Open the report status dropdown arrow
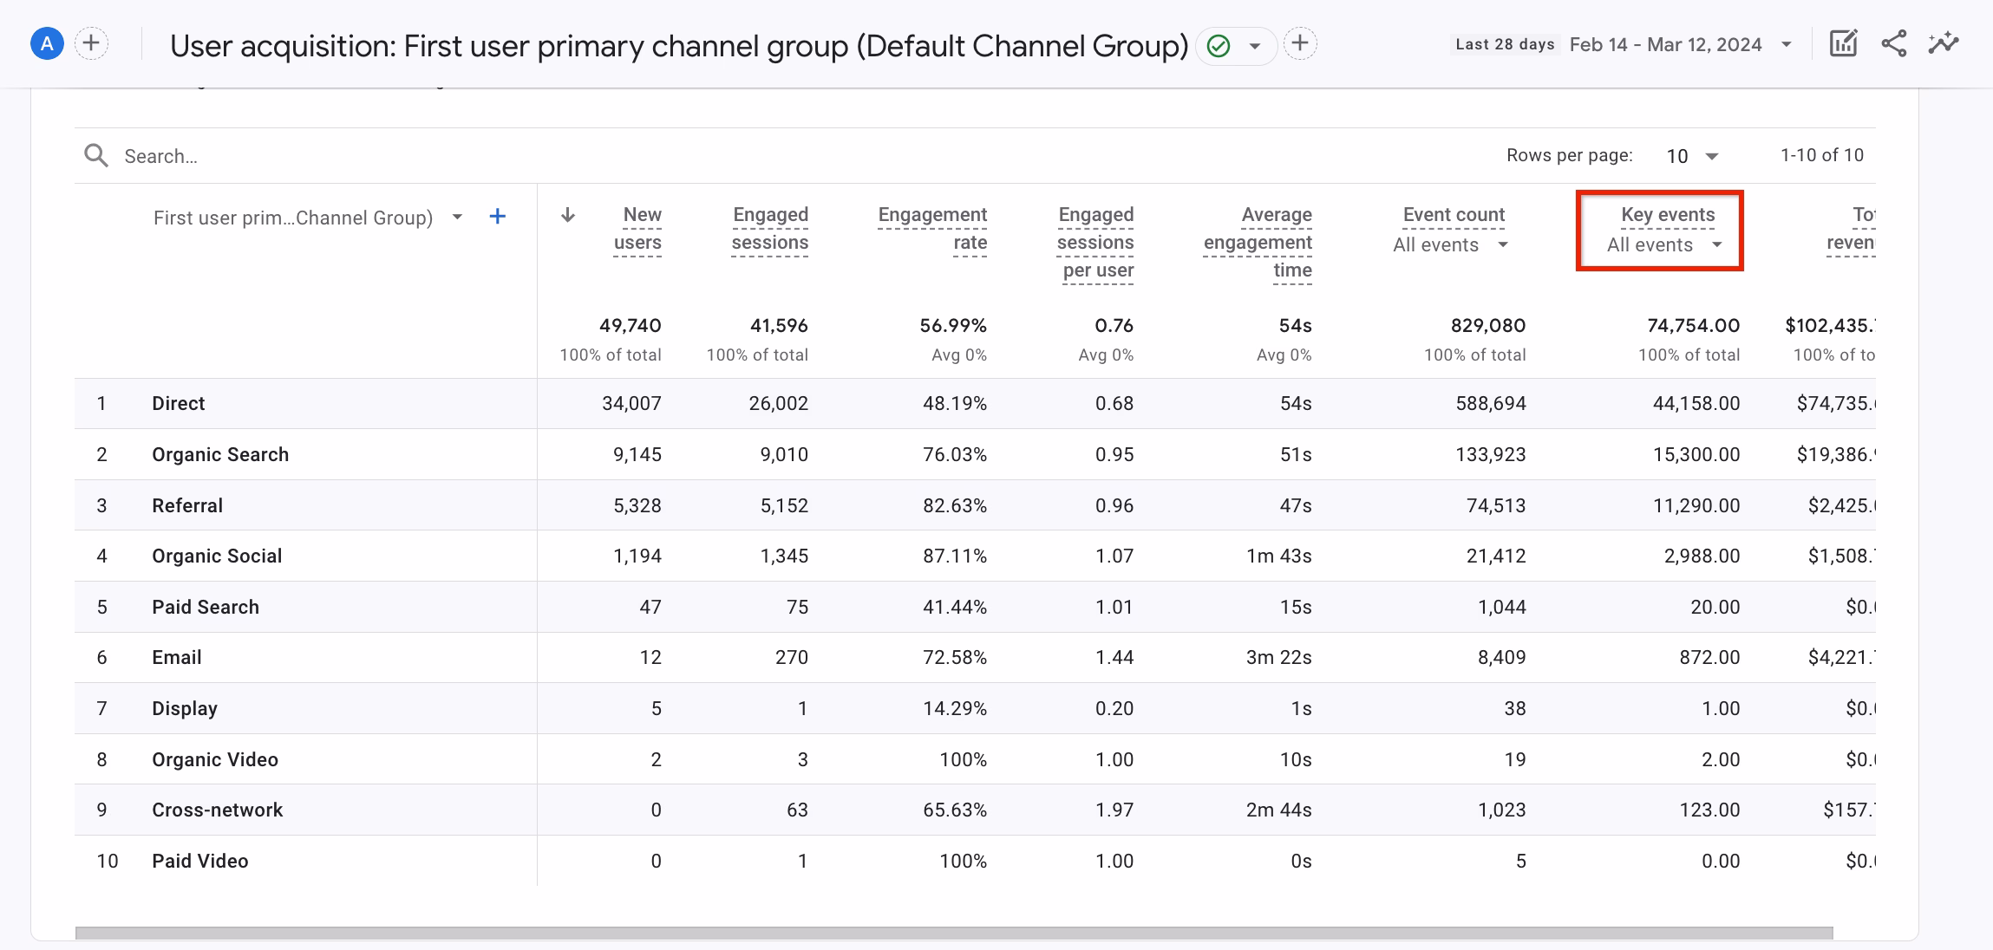 (1254, 46)
